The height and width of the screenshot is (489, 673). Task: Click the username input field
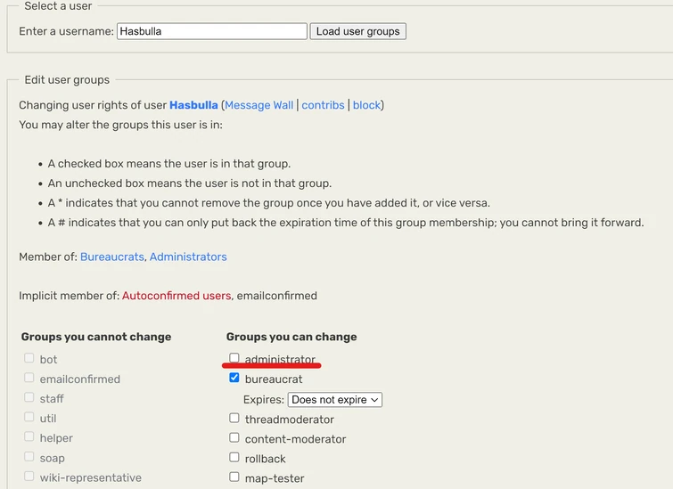point(212,31)
